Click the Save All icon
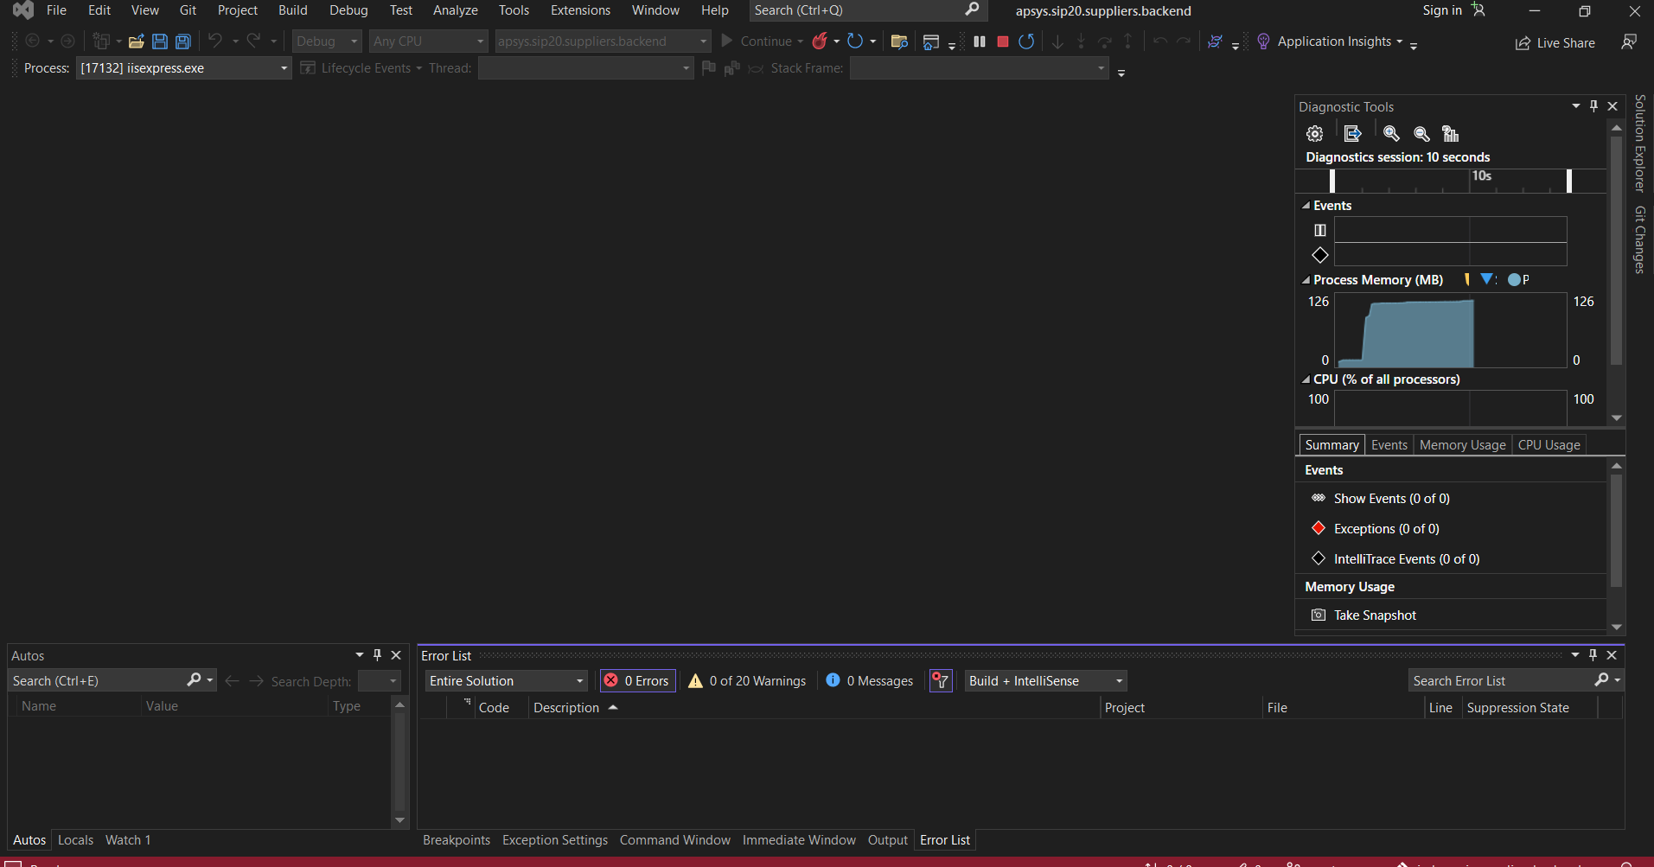This screenshot has height=867, width=1654. click(183, 41)
